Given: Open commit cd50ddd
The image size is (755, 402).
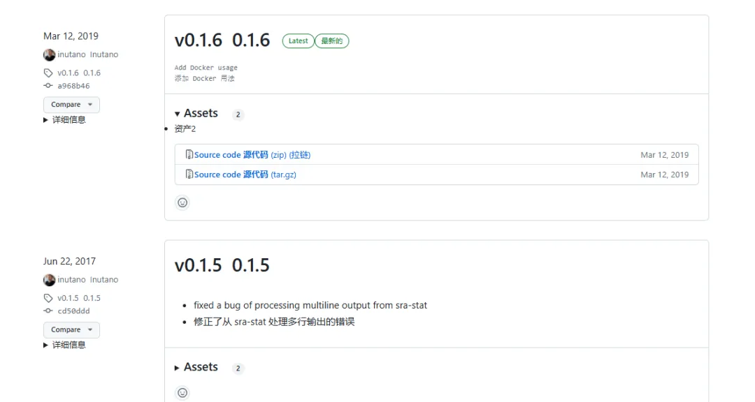Looking at the screenshot, I should point(73,311).
